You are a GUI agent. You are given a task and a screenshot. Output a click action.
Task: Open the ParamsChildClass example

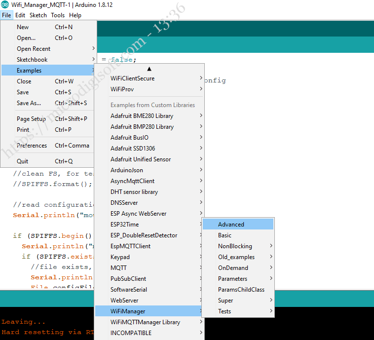pyautogui.click(x=238, y=290)
